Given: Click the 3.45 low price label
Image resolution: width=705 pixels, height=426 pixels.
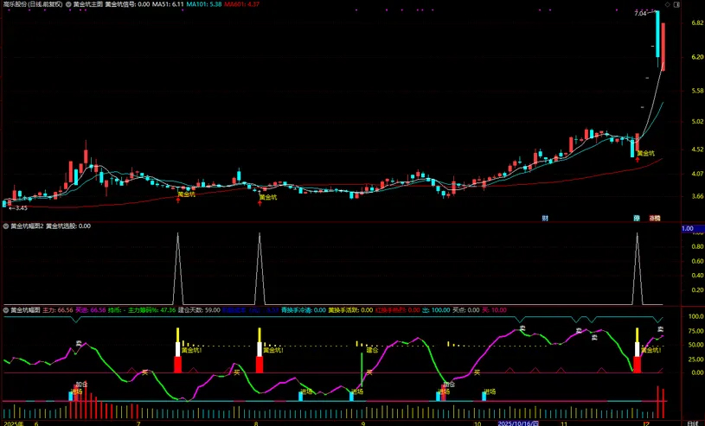Looking at the screenshot, I should point(21,207).
